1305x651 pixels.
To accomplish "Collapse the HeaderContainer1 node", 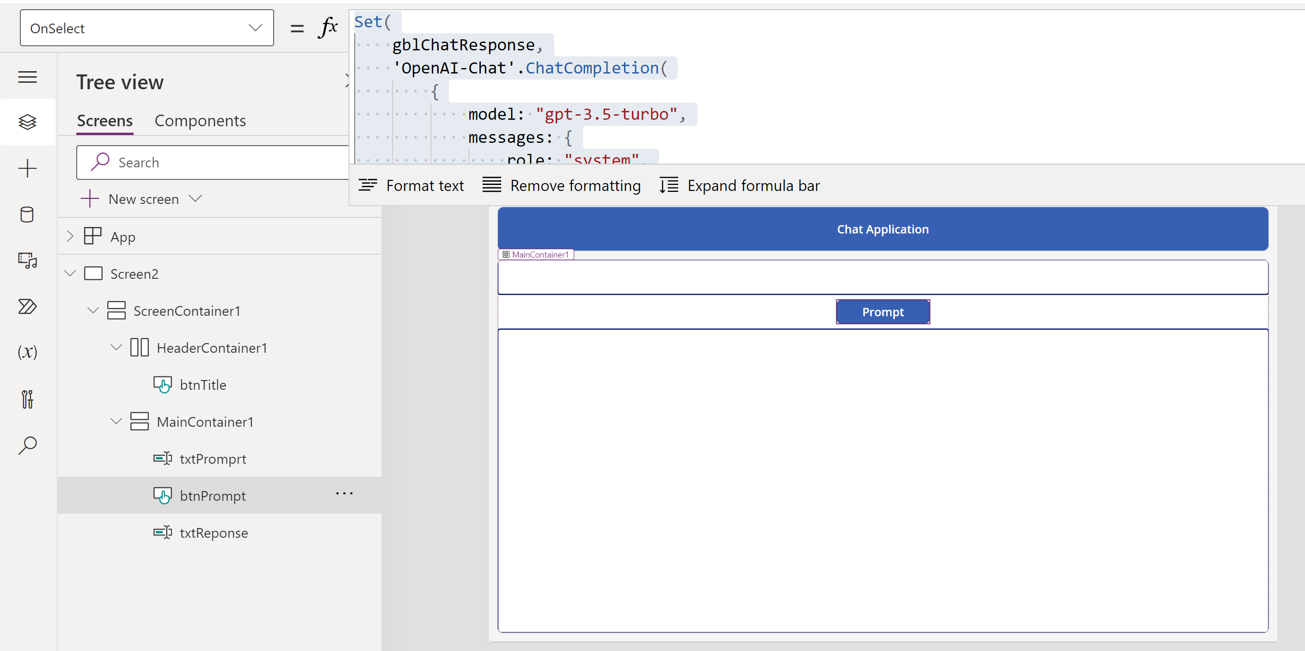I will point(116,348).
